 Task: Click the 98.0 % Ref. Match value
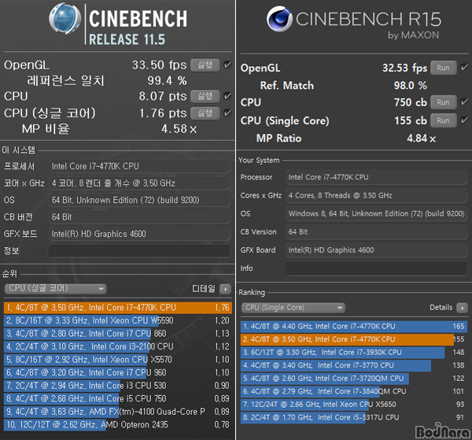[x=411, y=86]
